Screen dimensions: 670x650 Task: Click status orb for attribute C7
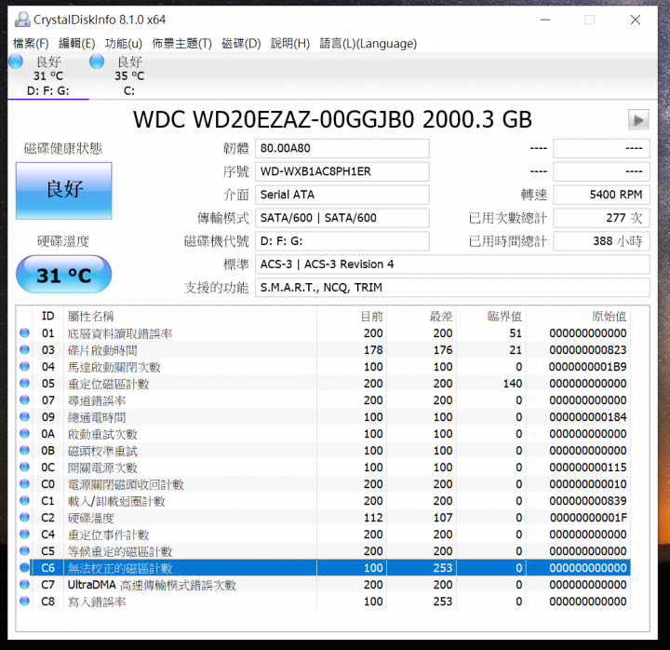click(24, 584)
